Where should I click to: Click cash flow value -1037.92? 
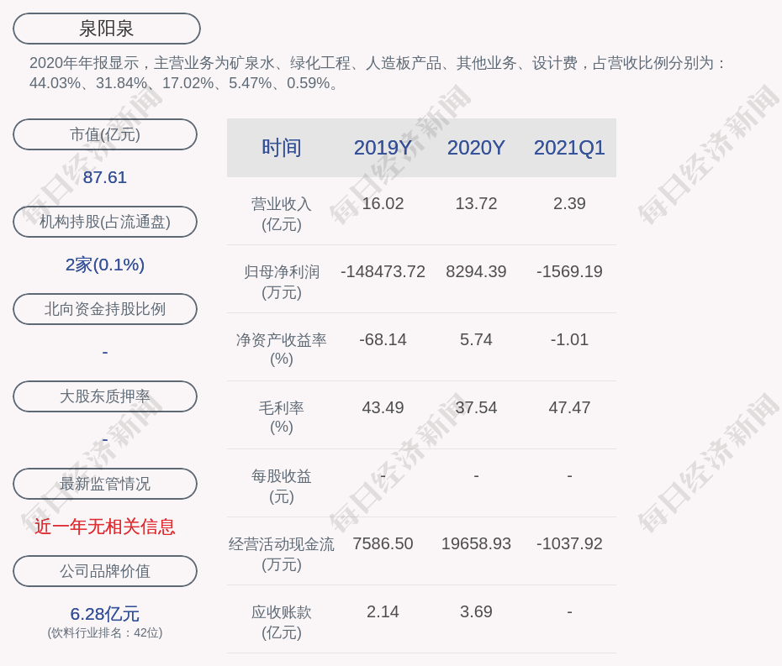569,544
